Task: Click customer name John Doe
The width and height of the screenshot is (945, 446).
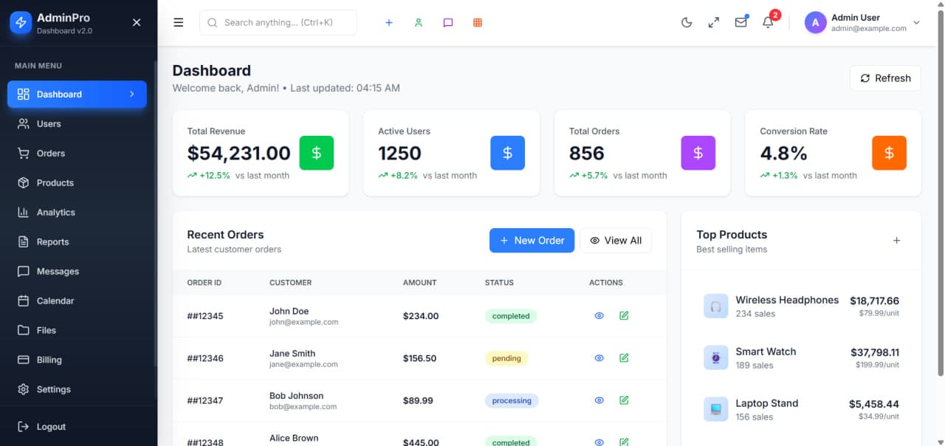Action: tap(289, 311)
